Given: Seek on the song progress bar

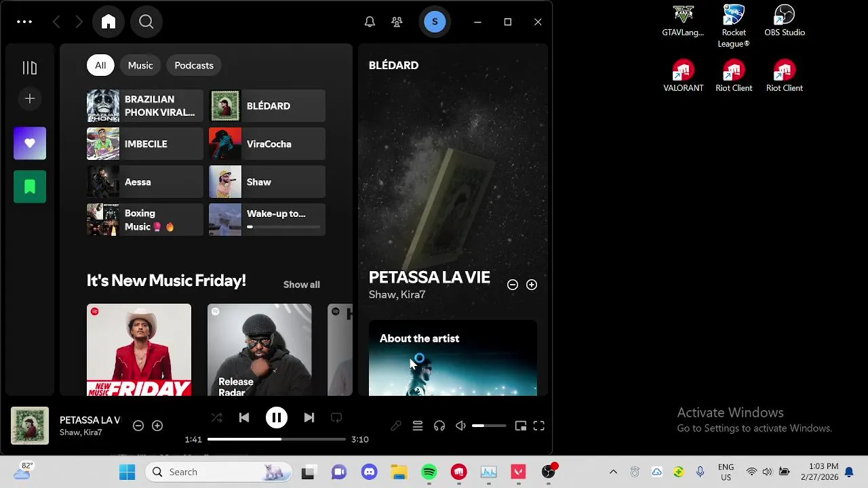Looking at the screenshot, I should point(277,439).
